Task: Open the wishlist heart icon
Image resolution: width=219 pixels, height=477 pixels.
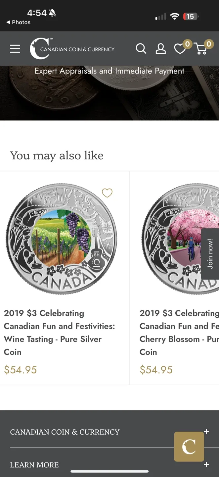Action: [x=180, y=49]
